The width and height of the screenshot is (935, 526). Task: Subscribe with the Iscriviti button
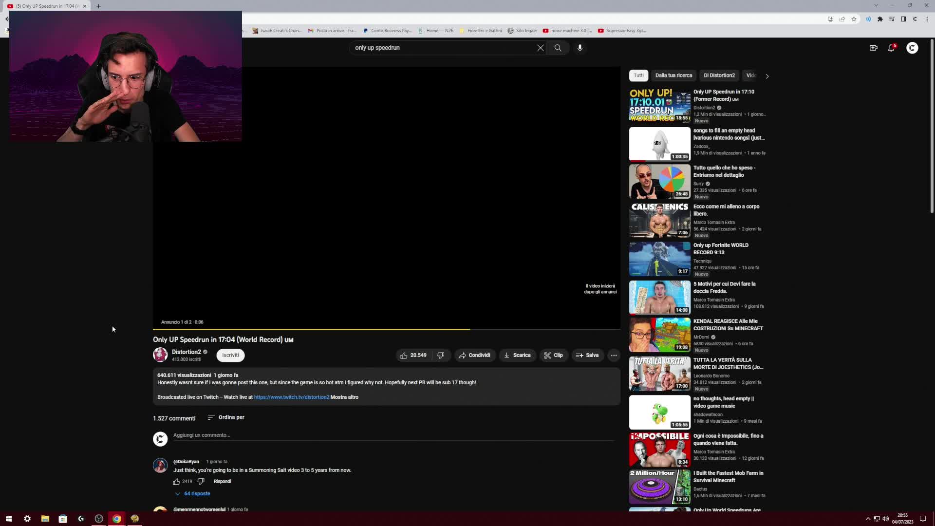pyautogui.click(x=231, y=356)
